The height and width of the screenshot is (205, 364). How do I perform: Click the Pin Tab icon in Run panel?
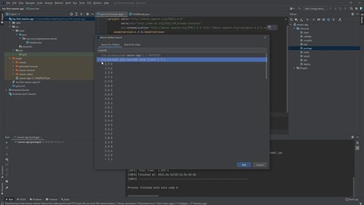tap(7, 188)
